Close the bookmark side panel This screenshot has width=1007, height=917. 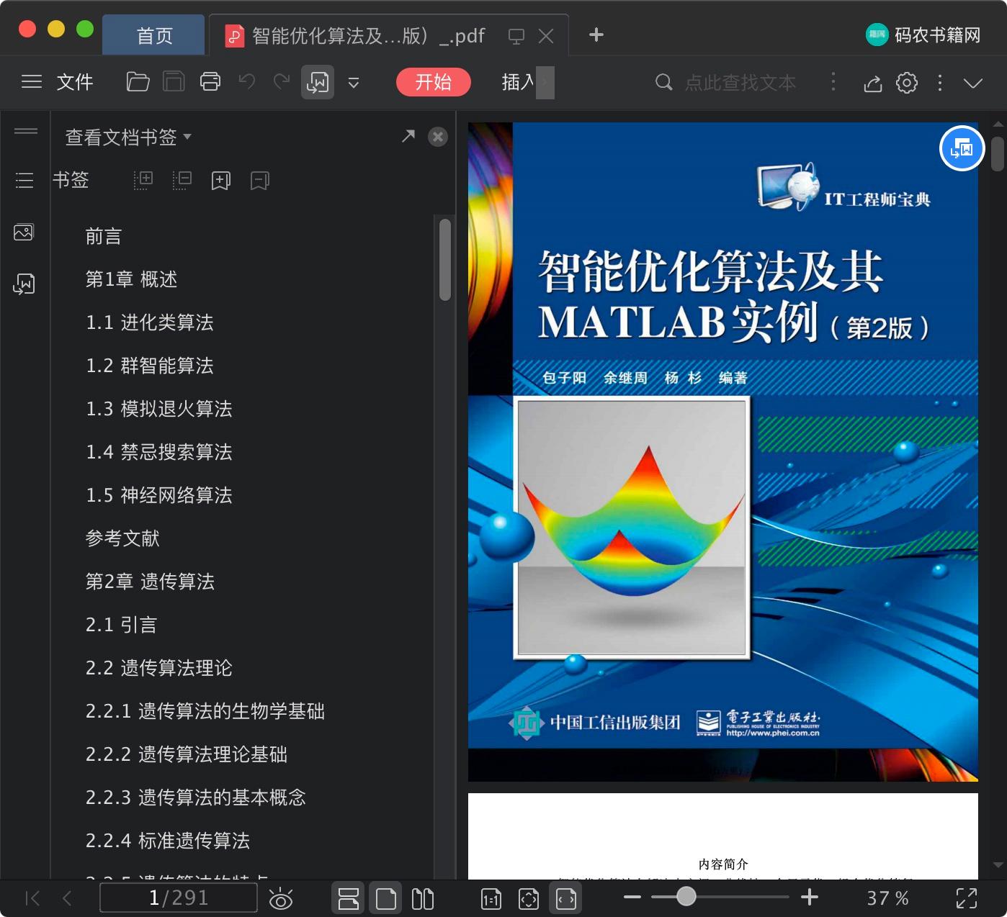point(438,137)
